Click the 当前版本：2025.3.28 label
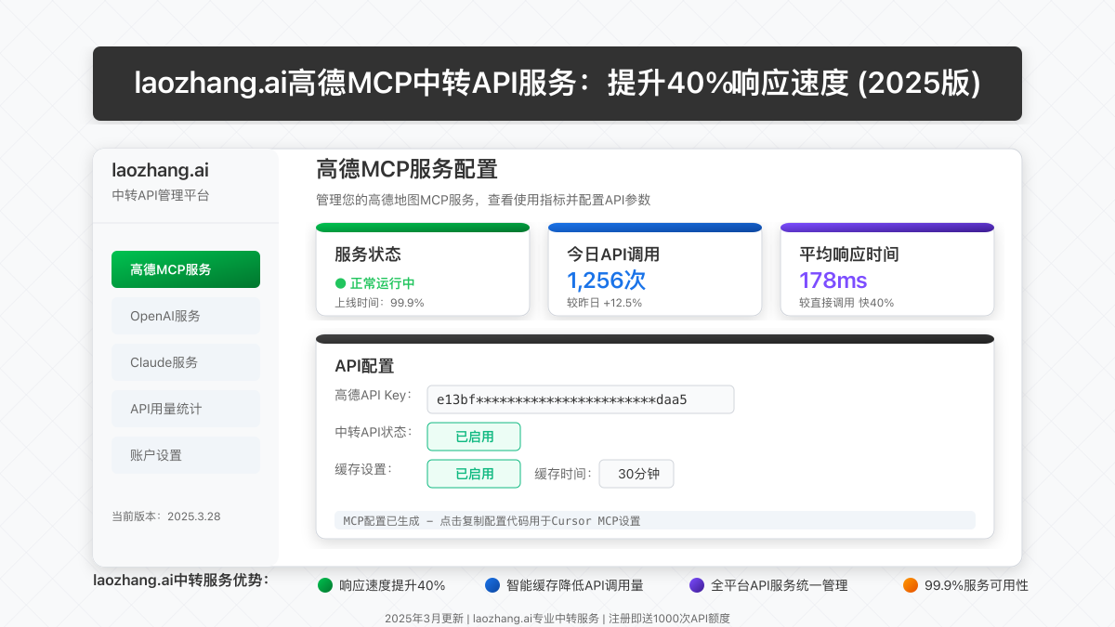The image size is (1115, 627). pos(165,516)
